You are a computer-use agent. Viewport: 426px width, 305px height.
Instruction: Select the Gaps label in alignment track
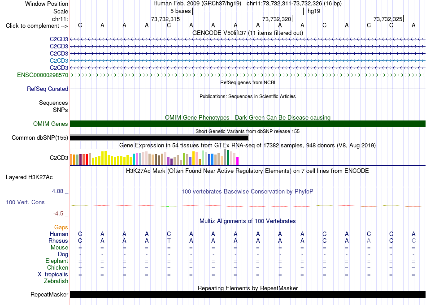tap(61, 227)
